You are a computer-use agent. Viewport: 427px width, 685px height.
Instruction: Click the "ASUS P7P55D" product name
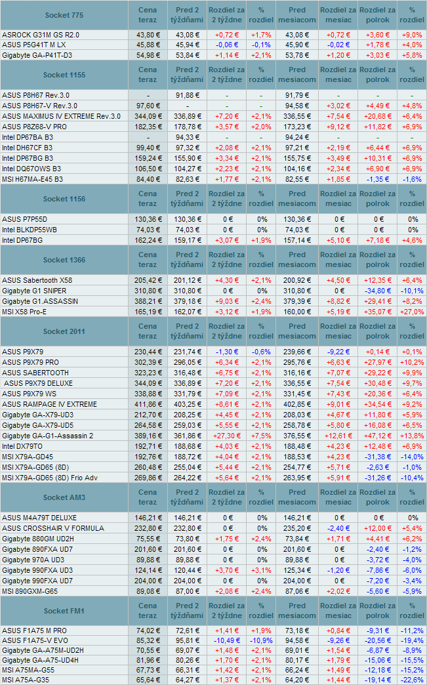click(24, 219)
